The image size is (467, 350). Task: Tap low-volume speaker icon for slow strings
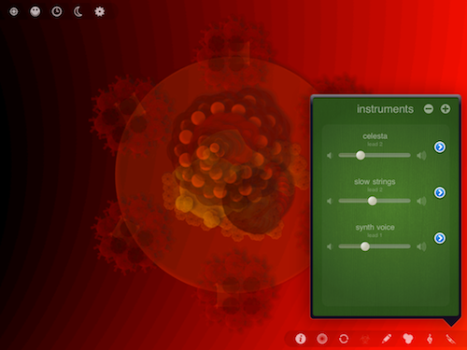coord(330,201)
